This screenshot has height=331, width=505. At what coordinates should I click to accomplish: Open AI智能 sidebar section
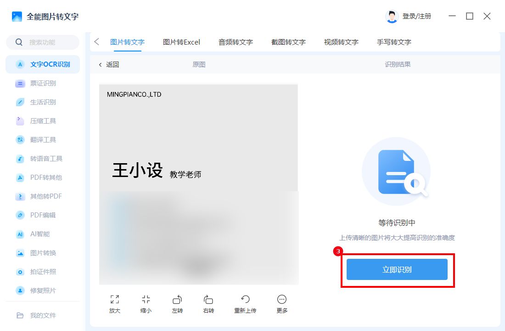coord(43,234)
